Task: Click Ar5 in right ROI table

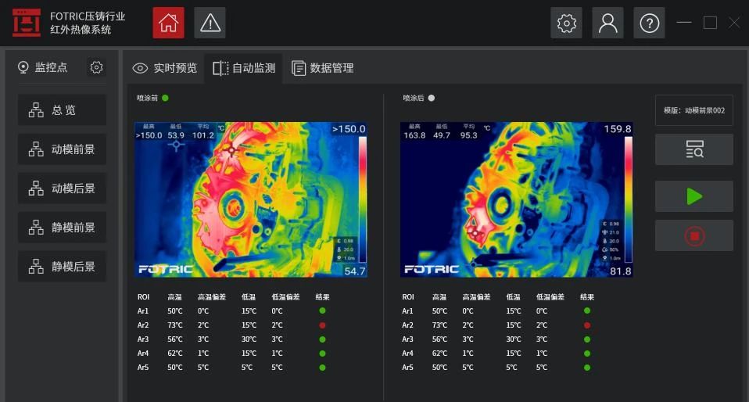Action: (407, 368)
